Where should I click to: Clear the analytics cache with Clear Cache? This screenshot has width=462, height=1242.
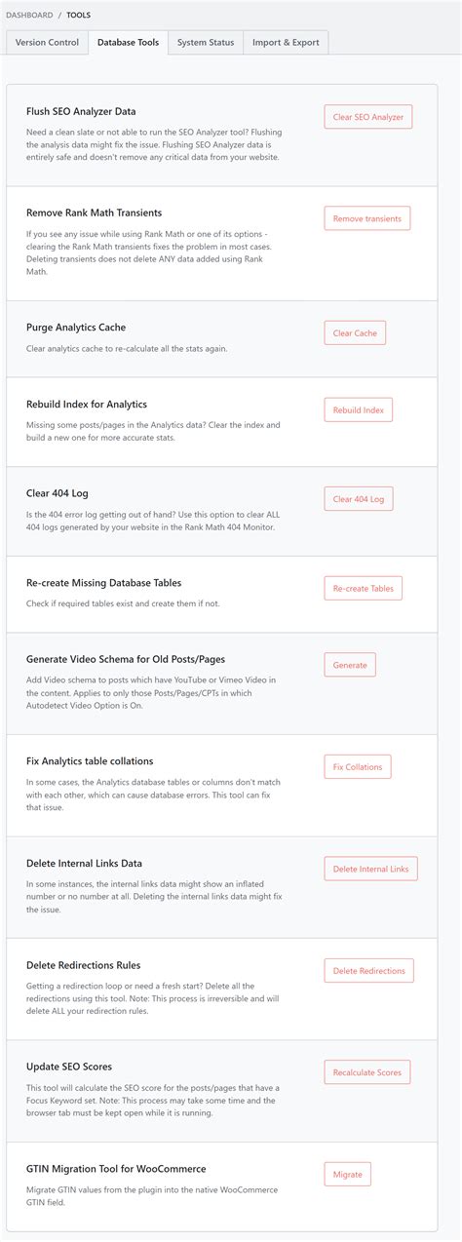pos(355,332)
